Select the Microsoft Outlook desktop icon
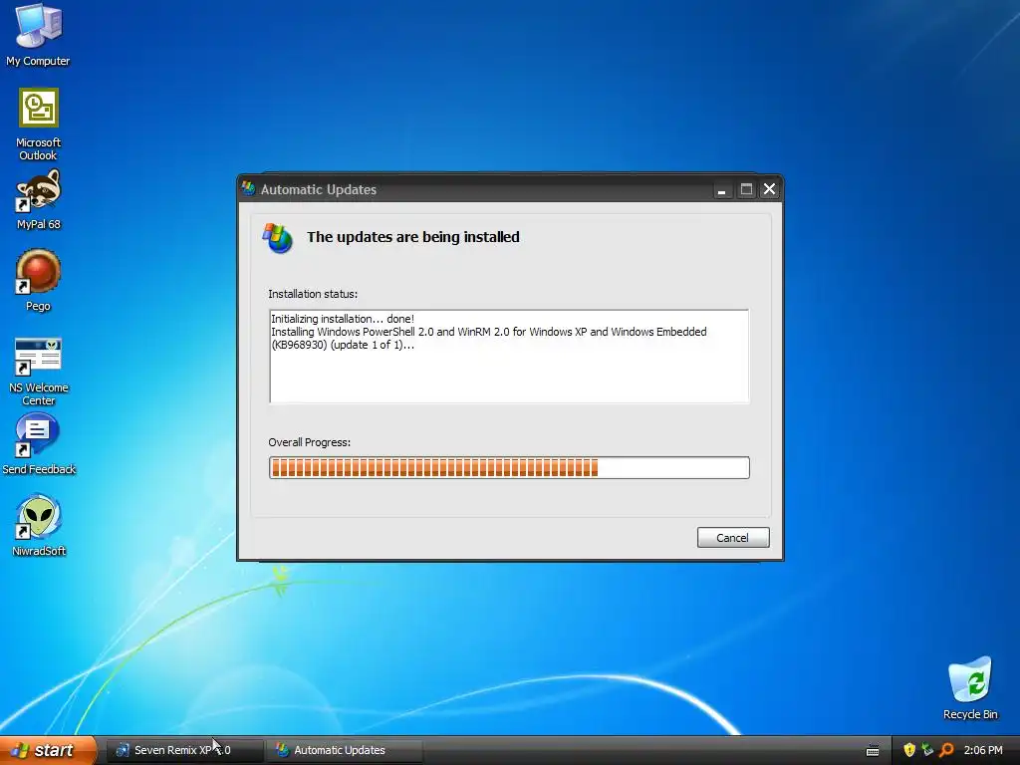 tap(39, 124)
